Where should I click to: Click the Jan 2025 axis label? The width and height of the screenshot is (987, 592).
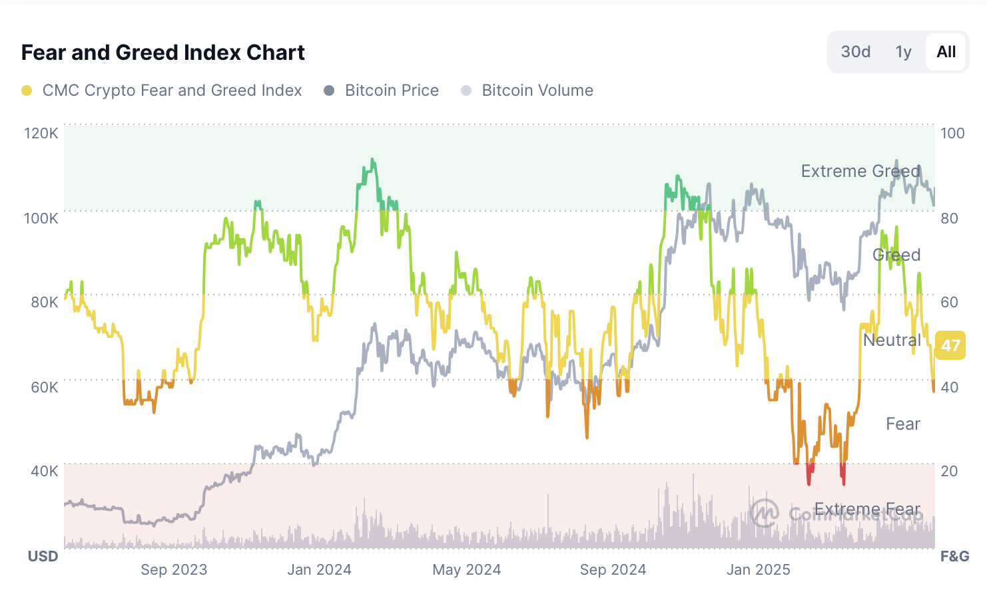point(758,570)
